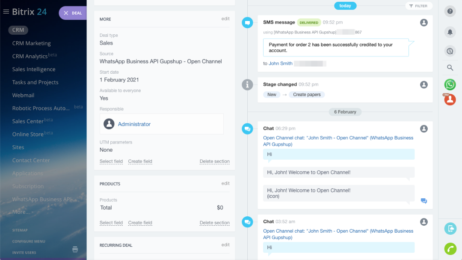Open Sites menu item
This screenshot has width=462, height=260.
(x=18, y=147)
